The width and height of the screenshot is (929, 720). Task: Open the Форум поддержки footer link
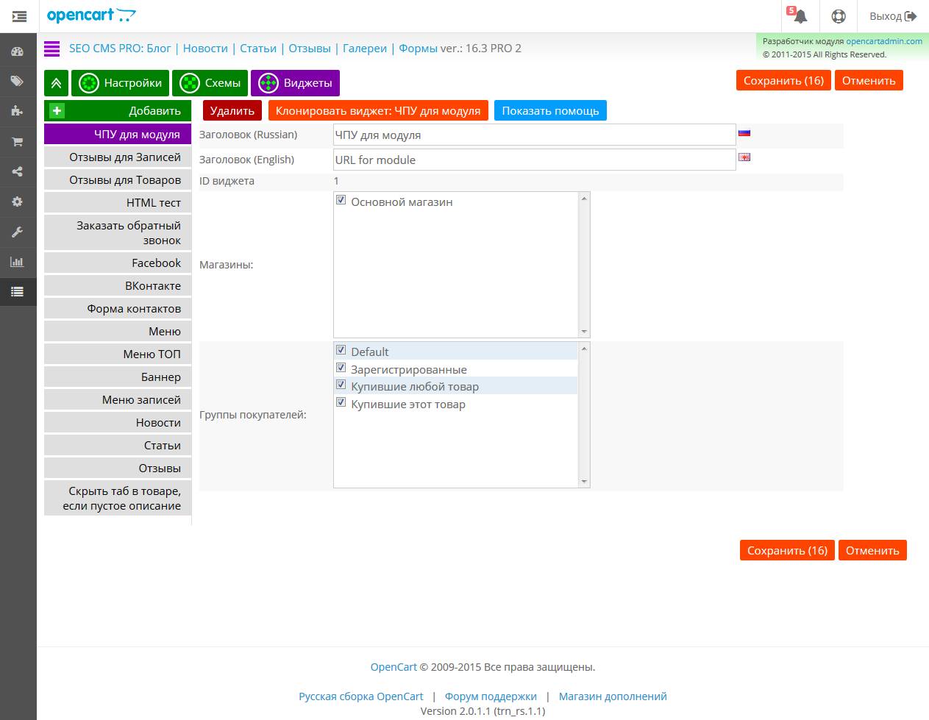(x=491, y=696)
